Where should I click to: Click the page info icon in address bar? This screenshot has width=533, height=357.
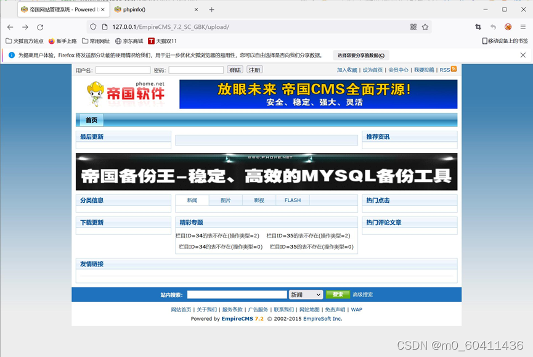105,27
